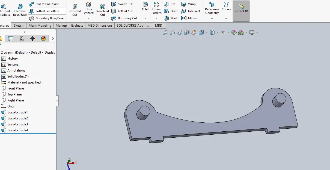Open the Curves dropdown arrow
The height and width of the screenshot is (170, 330).
pyautogui.click(x=226, y=19)
